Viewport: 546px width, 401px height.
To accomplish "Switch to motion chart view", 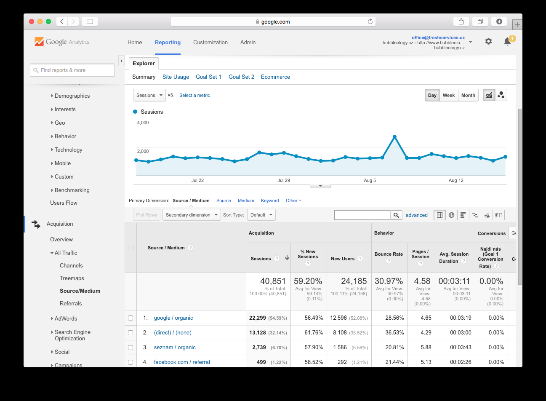I will tap(501, 95).
